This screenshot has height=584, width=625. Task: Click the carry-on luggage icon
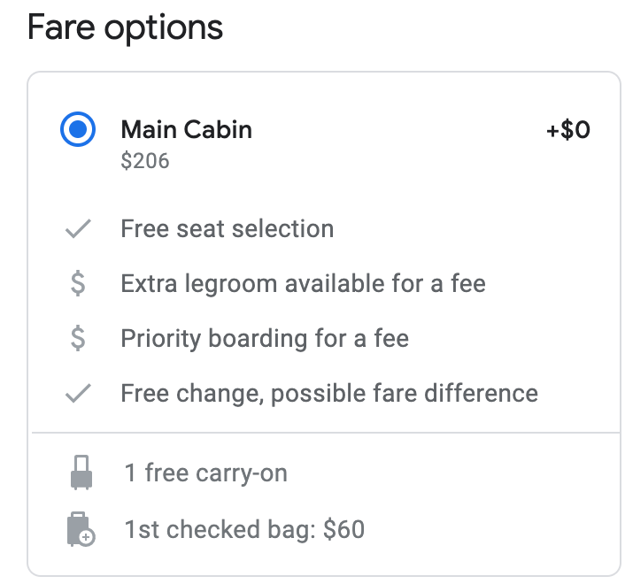tap(81, 473)
